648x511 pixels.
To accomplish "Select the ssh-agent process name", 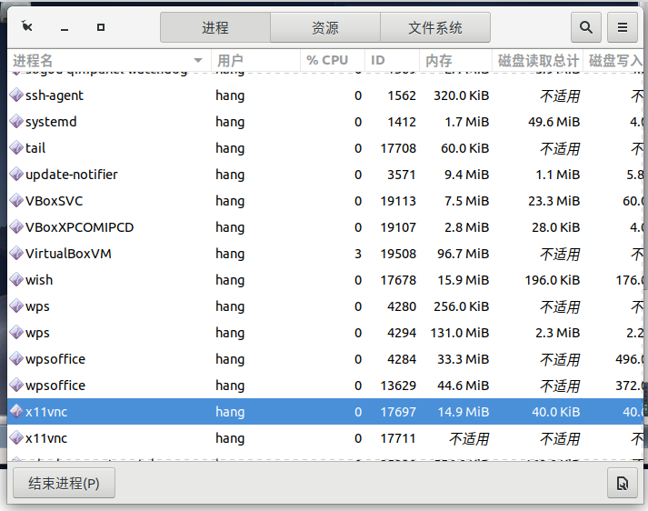I will (x=55, y=95).
